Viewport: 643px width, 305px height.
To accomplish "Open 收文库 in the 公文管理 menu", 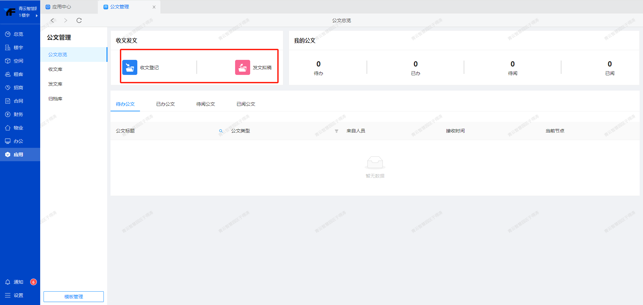I will coord(55,69).
